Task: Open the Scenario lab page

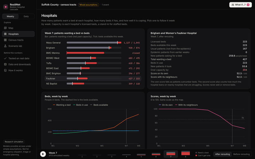Action: 18,46
